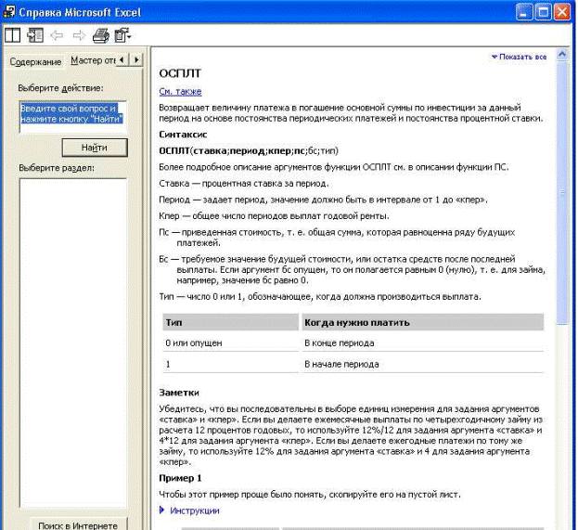Click the vertical scrollbar thumb
This screenshot has height=530, width=578.
point(562,193)
